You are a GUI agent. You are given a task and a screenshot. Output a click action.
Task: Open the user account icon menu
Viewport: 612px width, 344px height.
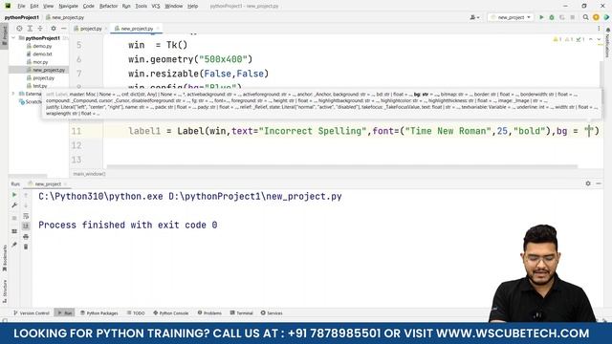click(x=474, y=17)
